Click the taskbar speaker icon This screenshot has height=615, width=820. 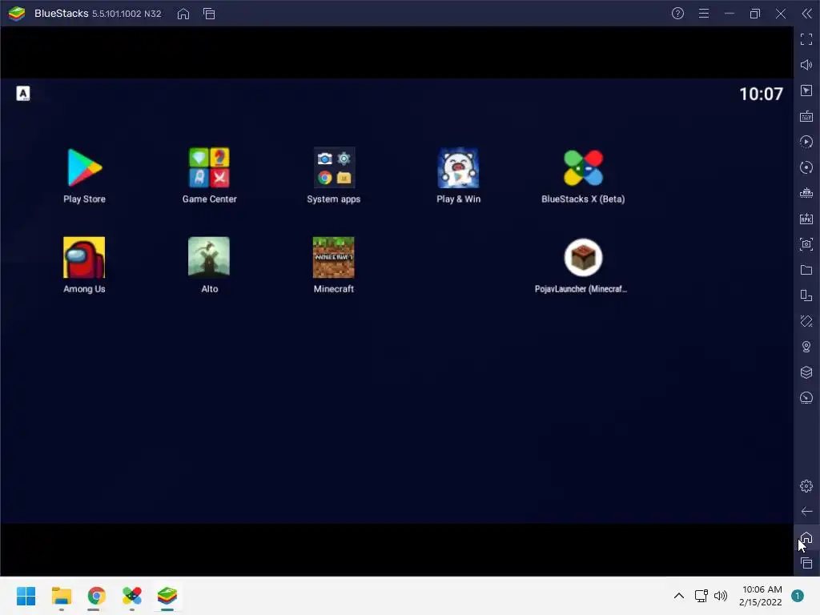coord(721,596)
